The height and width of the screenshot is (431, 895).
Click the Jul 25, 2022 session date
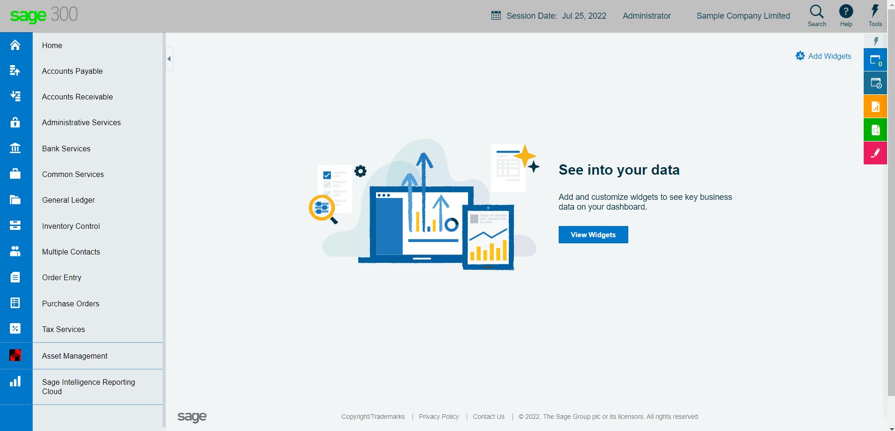click(584, 16)
